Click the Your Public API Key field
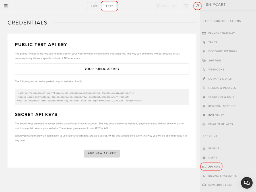 [102, 69]
